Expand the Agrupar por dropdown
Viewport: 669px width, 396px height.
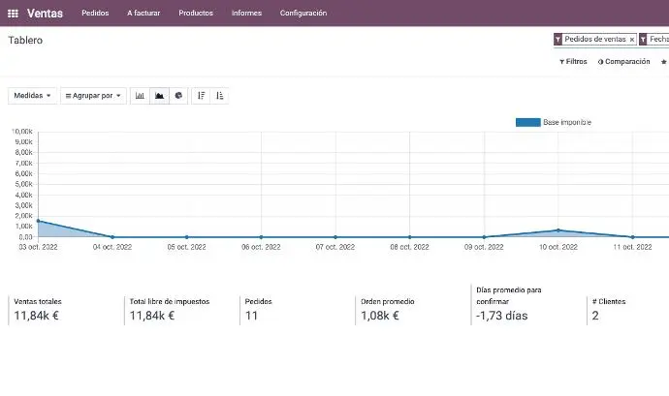93,96
